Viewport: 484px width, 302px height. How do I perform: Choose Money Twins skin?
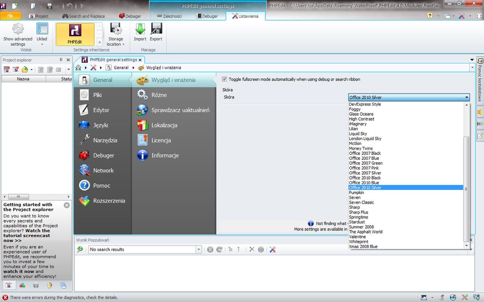click(406, 148)
